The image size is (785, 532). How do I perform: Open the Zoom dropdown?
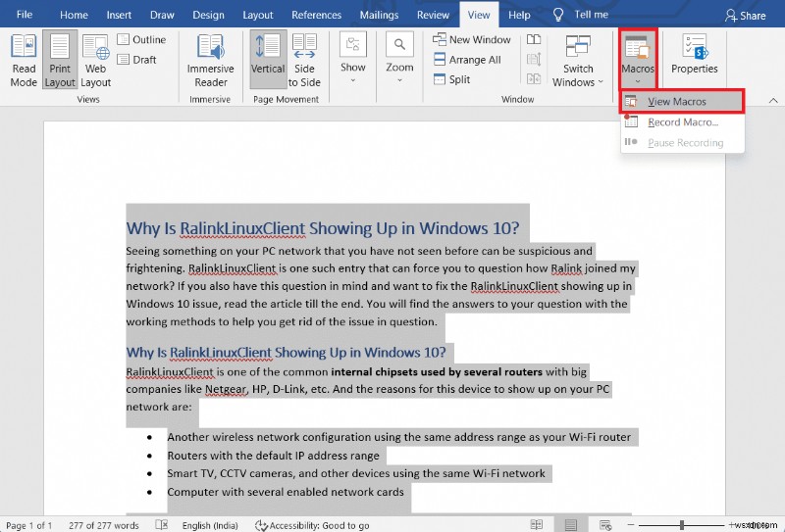pos(399,59)
